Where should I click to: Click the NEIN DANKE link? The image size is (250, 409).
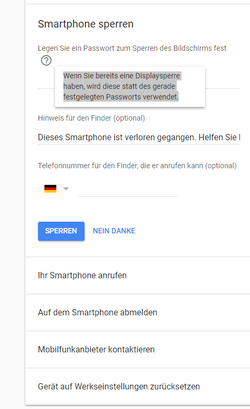[114, 231]
